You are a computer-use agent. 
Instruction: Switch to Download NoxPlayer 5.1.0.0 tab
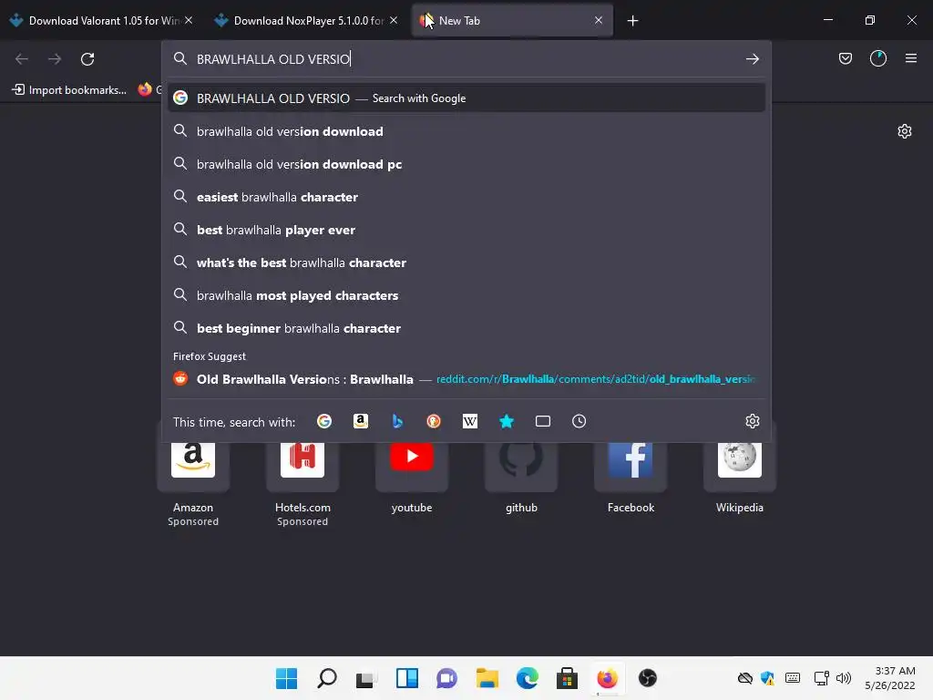pyautogui.click(x=306, y=21)
